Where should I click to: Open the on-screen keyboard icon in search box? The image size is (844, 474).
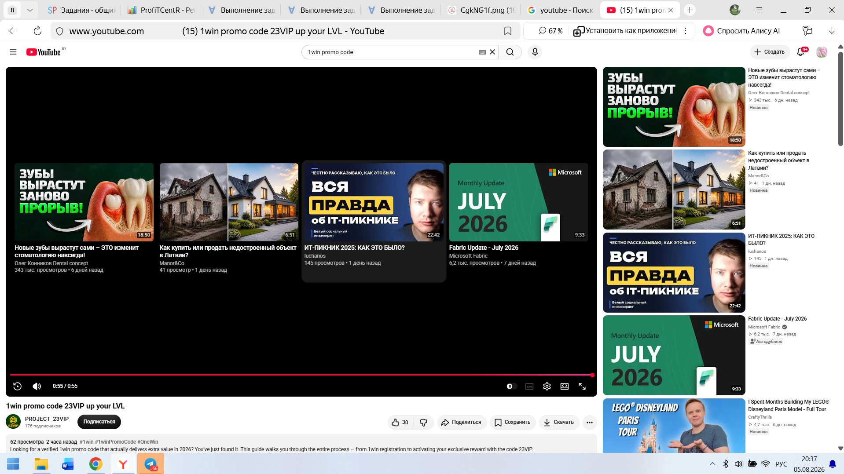(482, 52)
